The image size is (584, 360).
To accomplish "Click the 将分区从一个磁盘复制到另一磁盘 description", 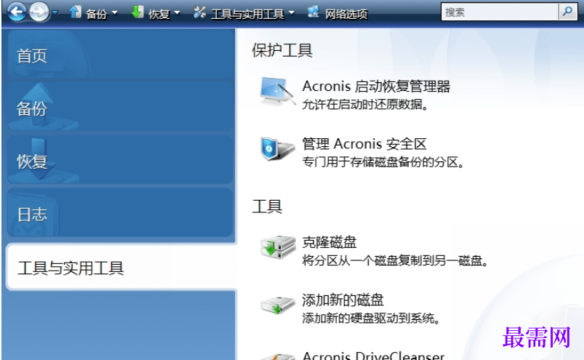I will tap(395, 260).
